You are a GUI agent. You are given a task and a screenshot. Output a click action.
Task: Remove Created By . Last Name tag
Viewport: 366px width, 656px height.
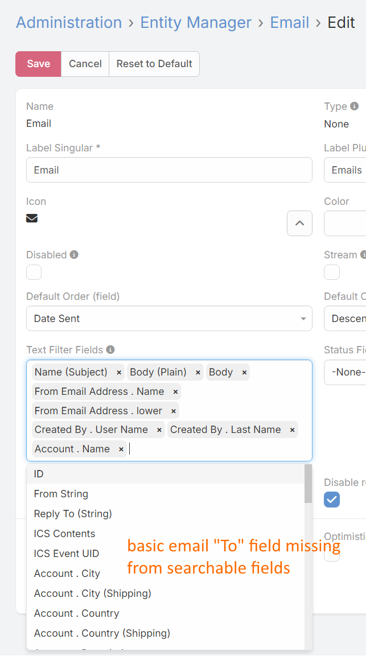(x=293, y=430)
